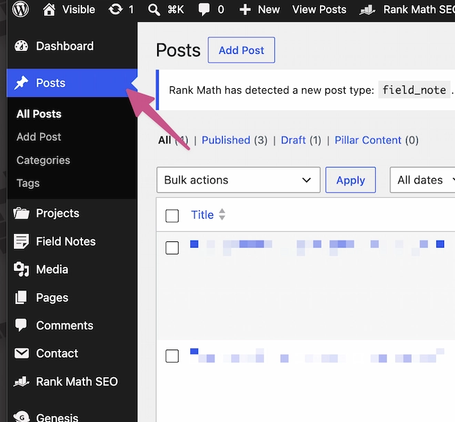This screenshot has height=422, width=455.
Task: Click the updates count 1 in admin bar
Action: click(x=131, y=10)
